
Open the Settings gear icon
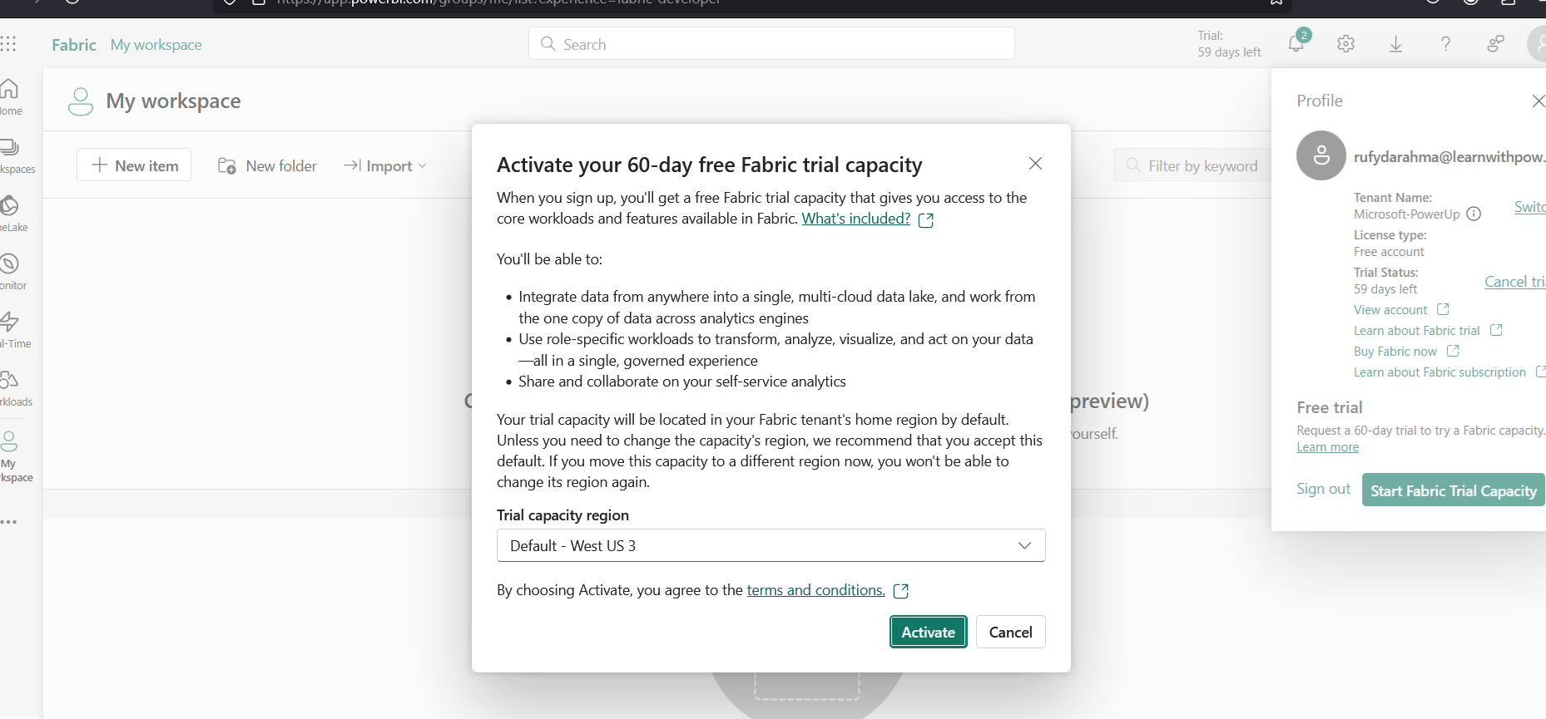1345,44
